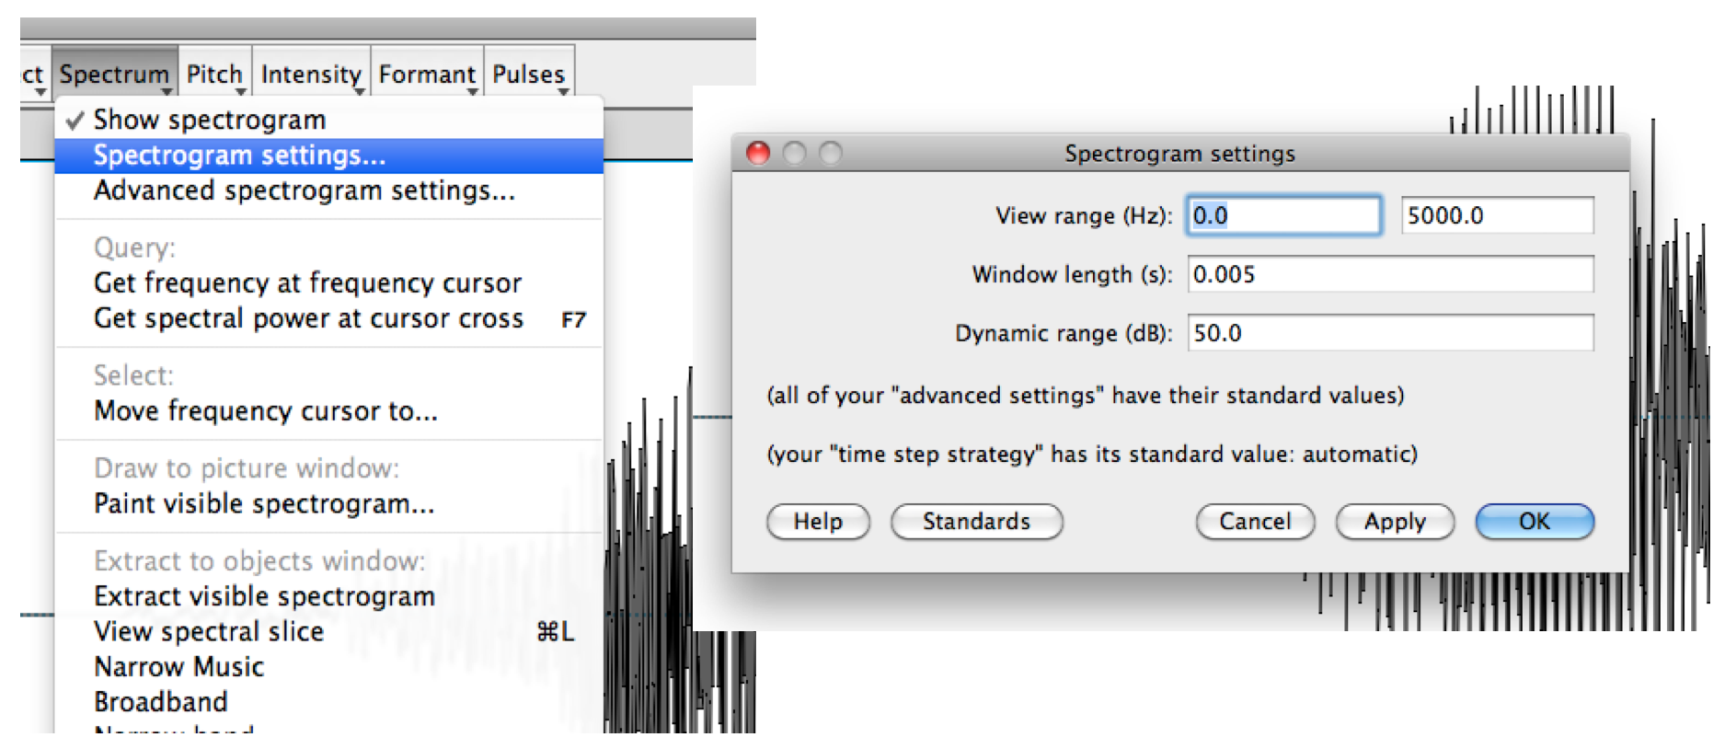Click the View range maximum field 5000.0
Screen dimensions: 1725x749
1497,215
